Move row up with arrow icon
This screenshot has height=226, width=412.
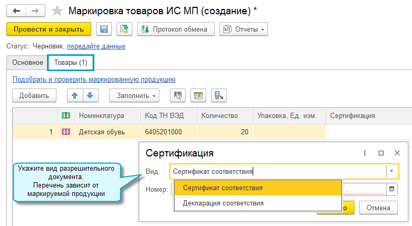(x=75, y=95)
